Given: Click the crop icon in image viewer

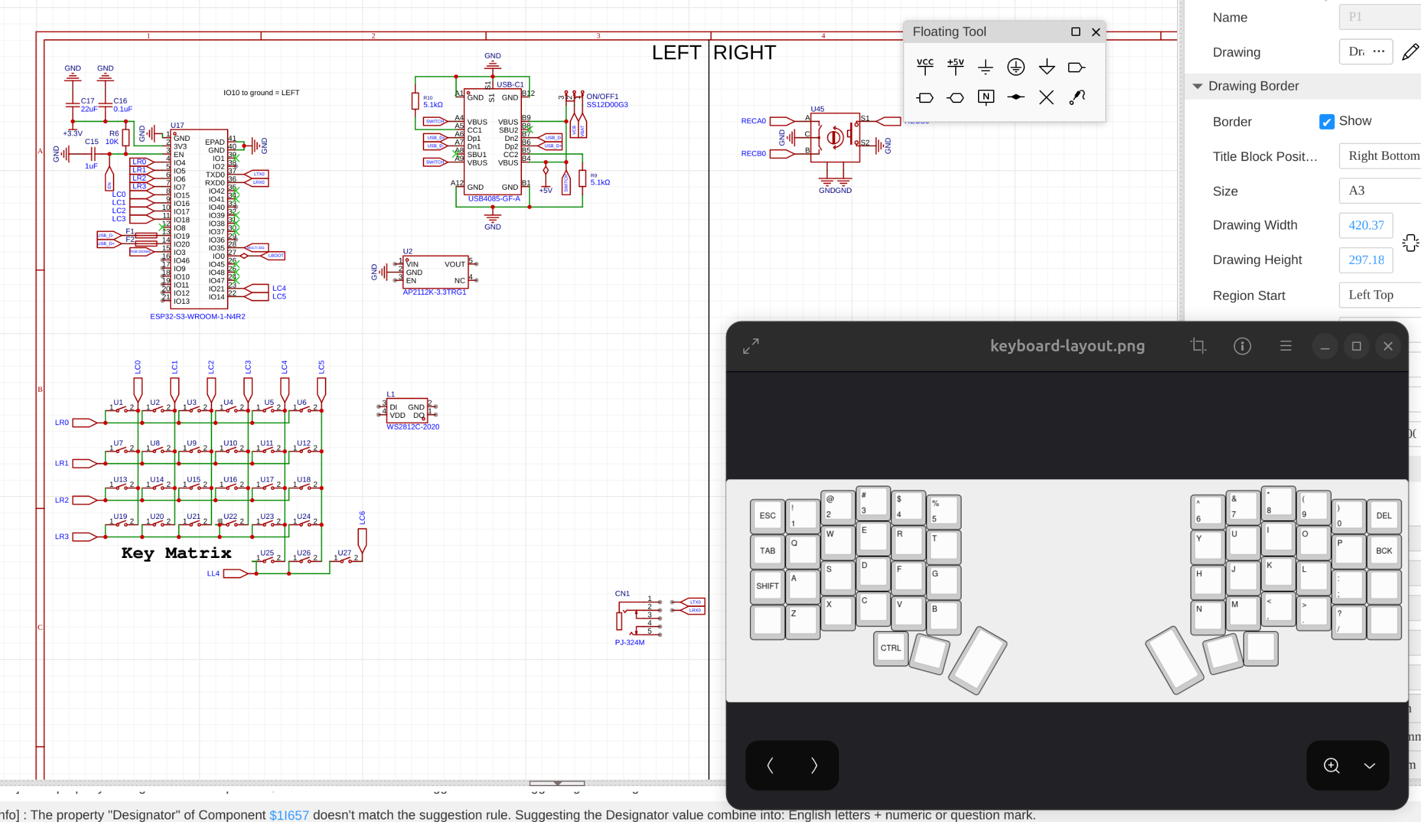Looking at the screenshot, I should coord(1198,345).
